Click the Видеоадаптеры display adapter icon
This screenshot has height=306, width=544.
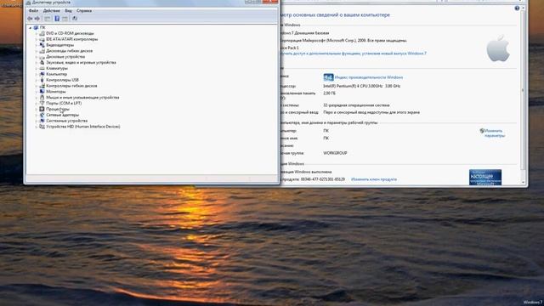click(42, 45)
